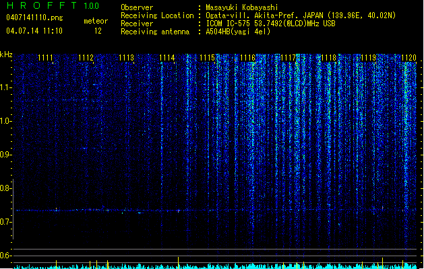This screenshot has height=269, width=424.
Task: Click the 0.7 kHz axis label
Action: click(x=6, y=222)
